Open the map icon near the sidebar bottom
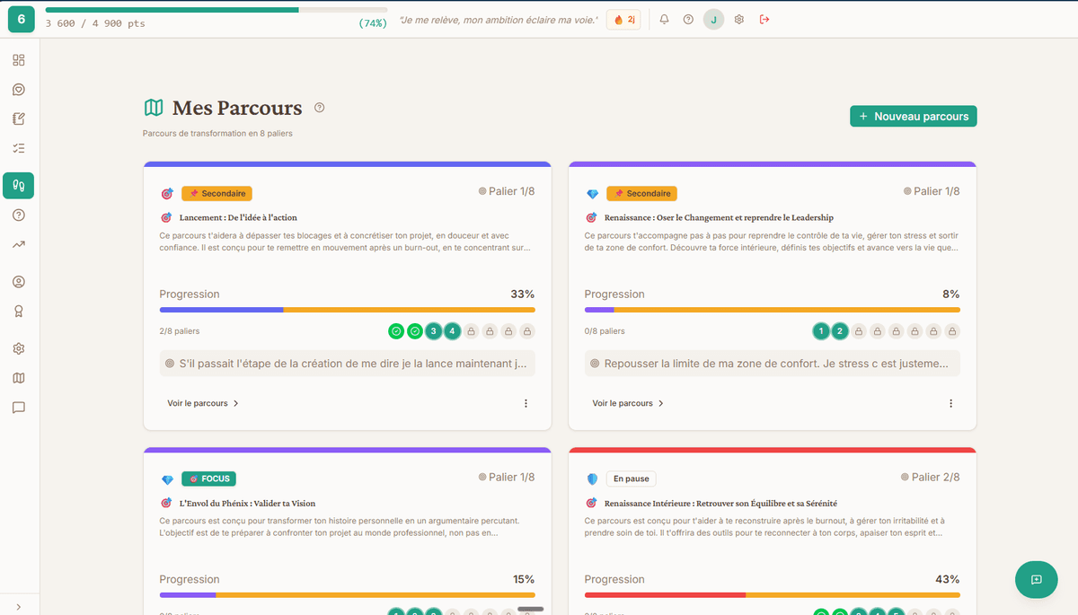The width and height of the screenshot is (1078, 615). coord(20,377)
